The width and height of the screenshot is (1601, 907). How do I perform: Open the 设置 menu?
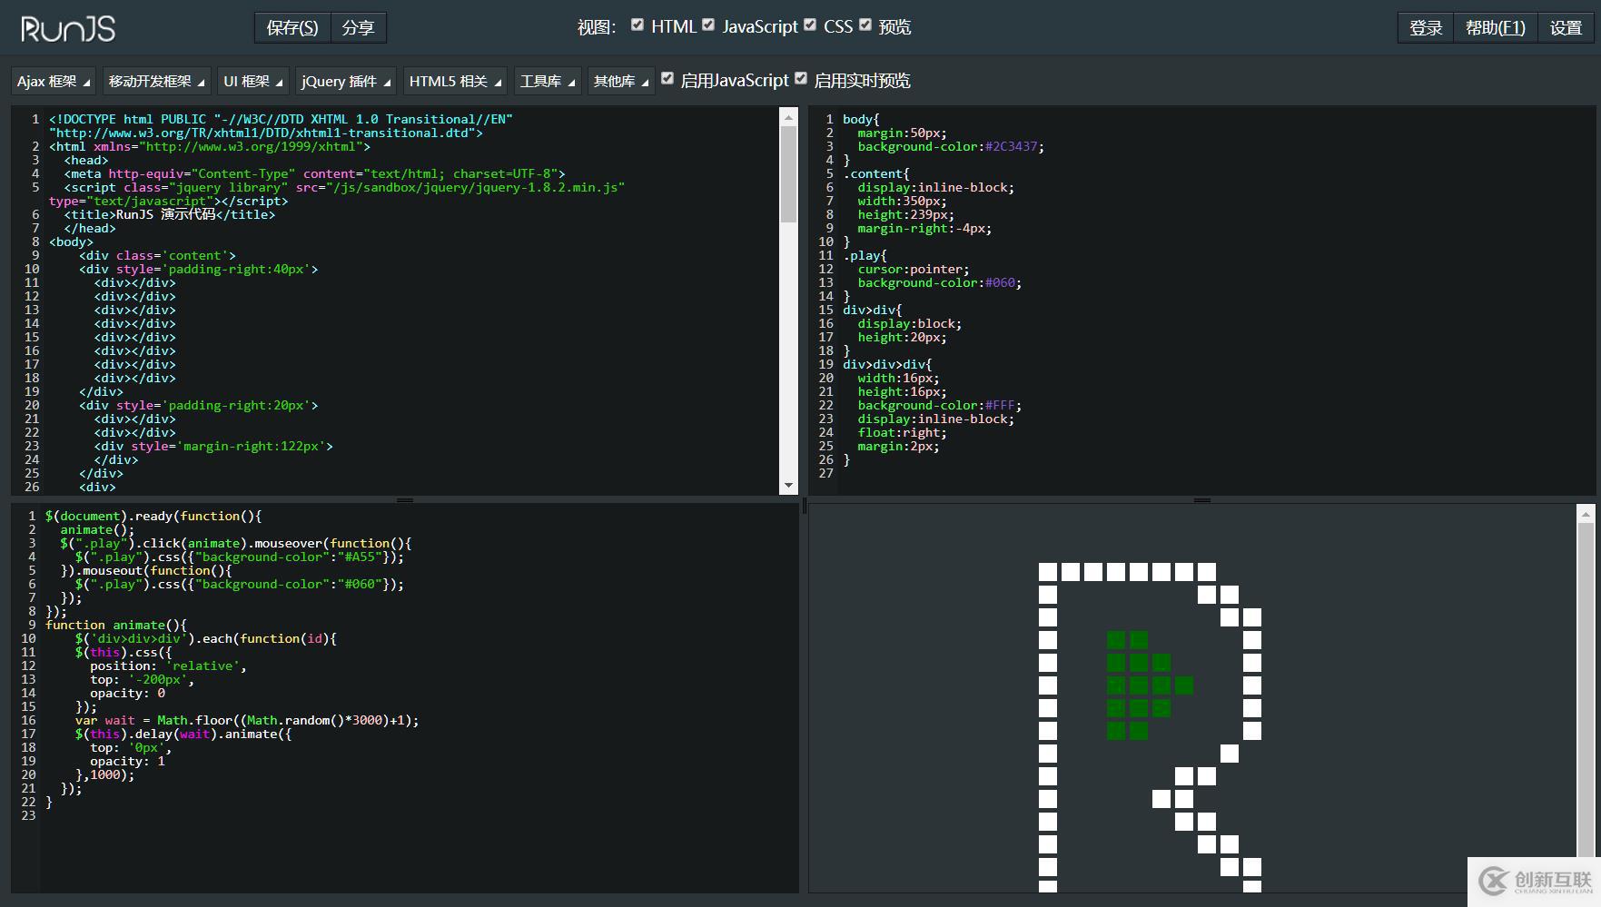pyautogui.click(x=1566, y=28)
